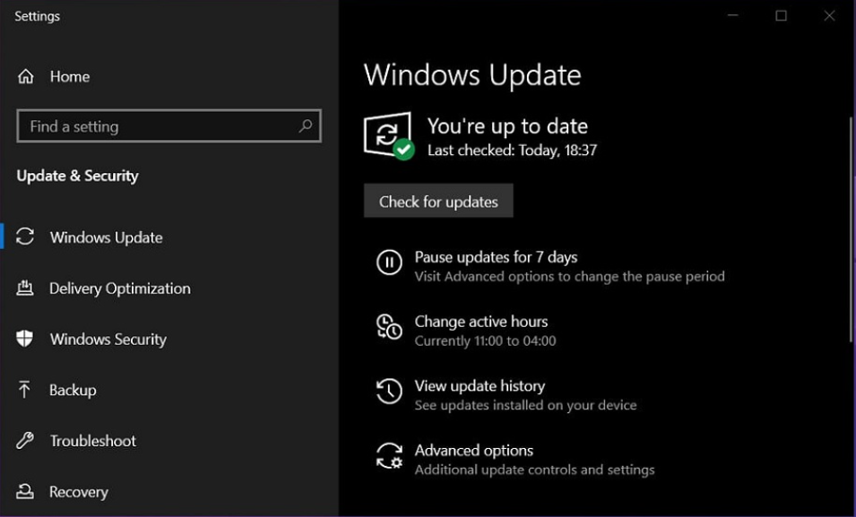856x517 pixels.
Task: Minimize the Settings window
Action: pyautogui.click(x=733, y=16)
